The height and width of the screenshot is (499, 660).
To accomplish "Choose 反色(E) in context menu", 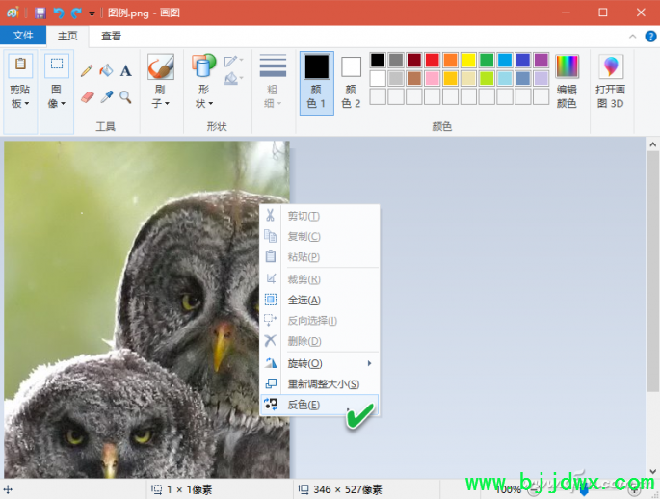I will tap(320, 405).
